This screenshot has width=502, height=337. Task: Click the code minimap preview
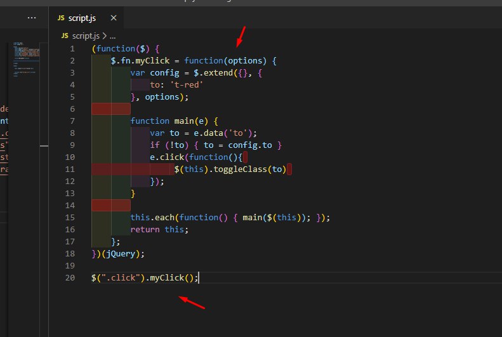pyautogui.click(x=26, y=59)
